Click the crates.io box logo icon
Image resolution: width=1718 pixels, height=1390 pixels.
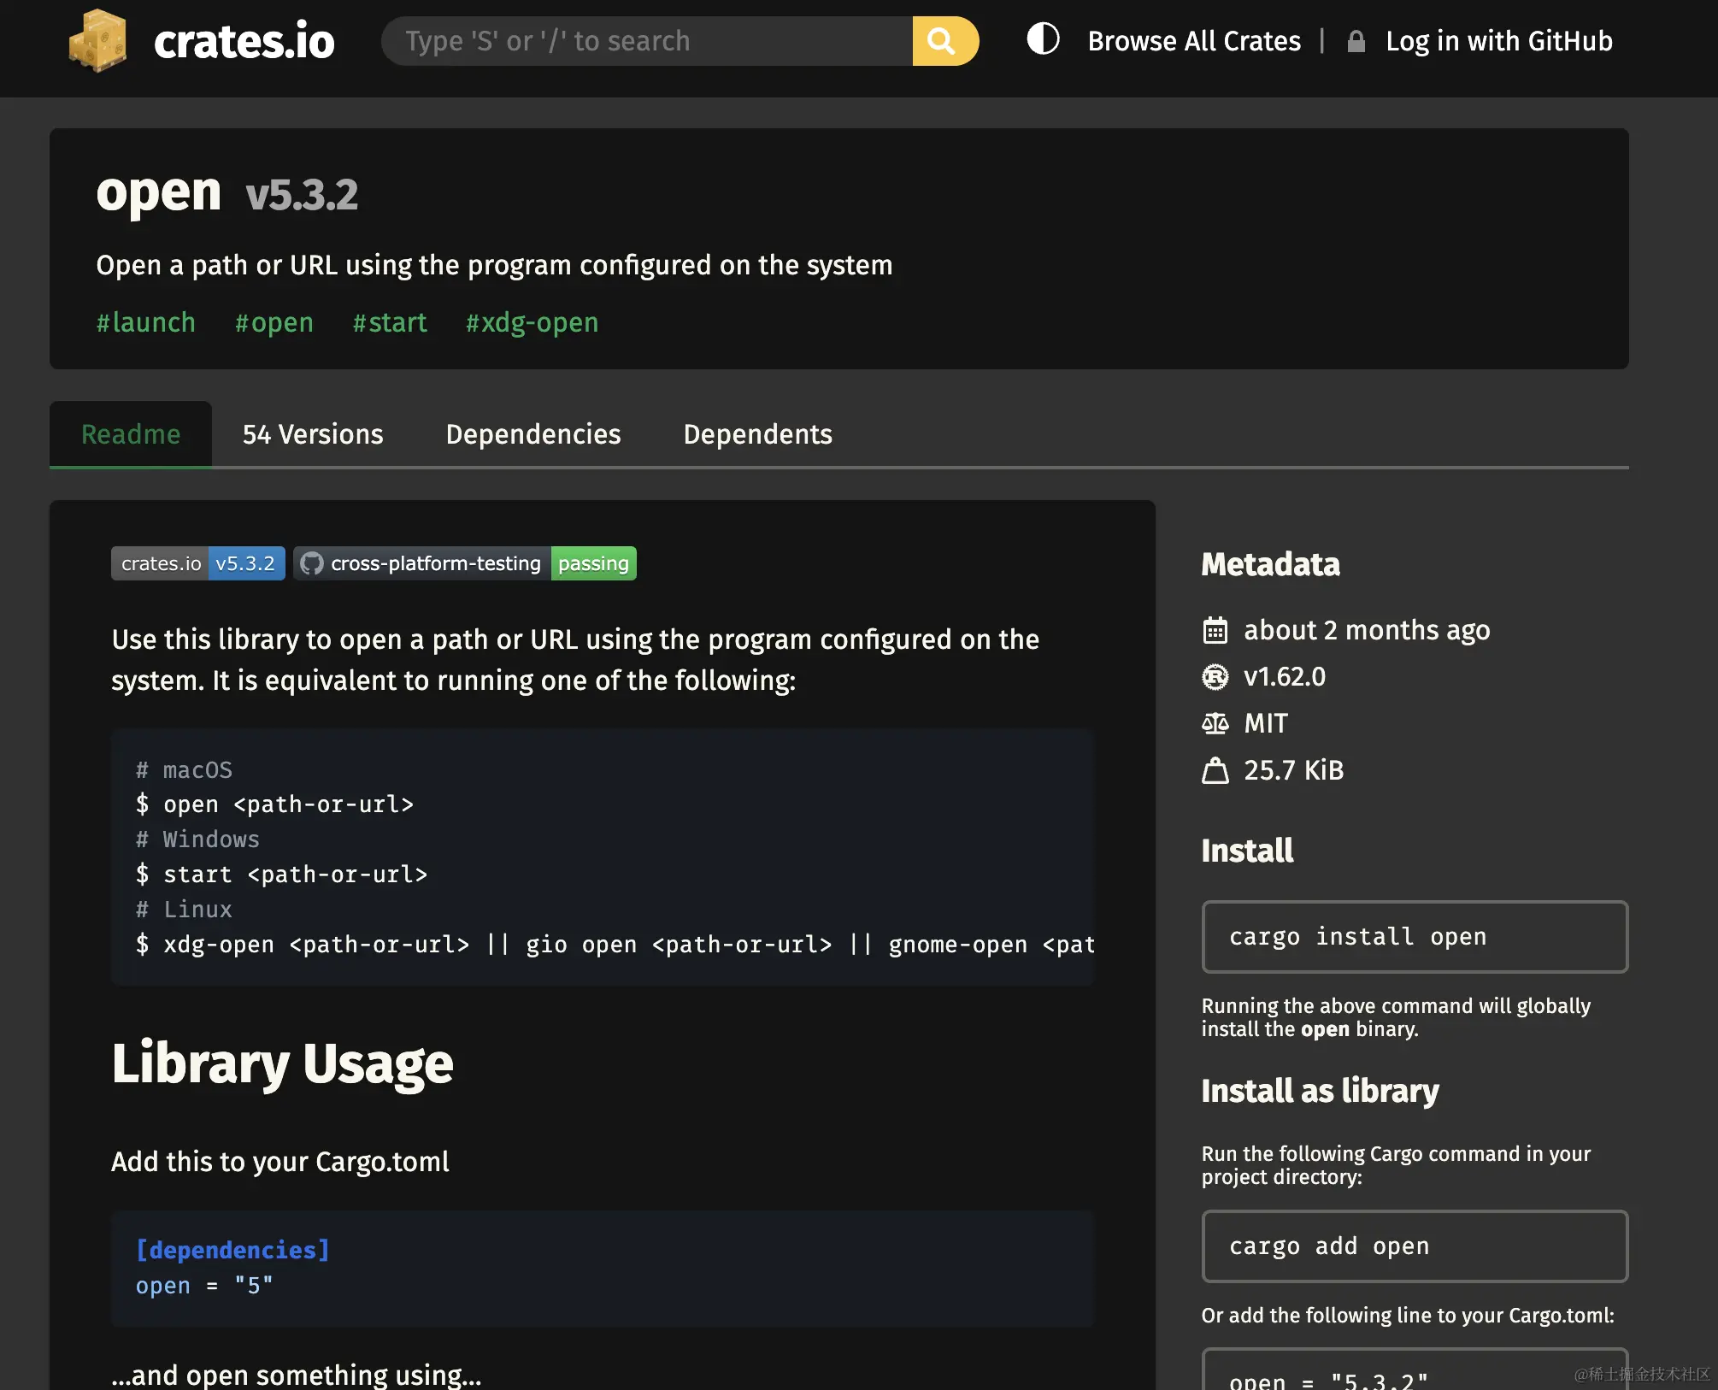(x=97, y=41)
